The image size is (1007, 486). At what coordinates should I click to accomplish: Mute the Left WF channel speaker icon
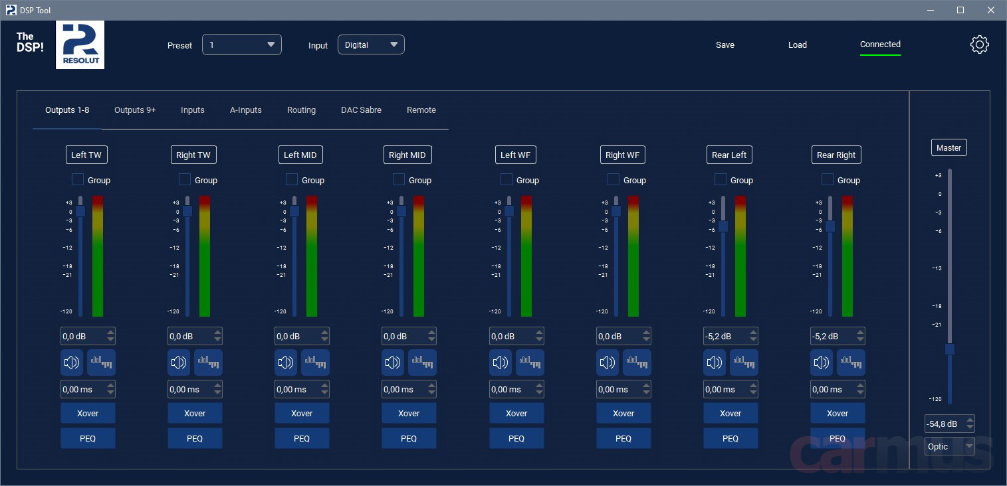501,363
